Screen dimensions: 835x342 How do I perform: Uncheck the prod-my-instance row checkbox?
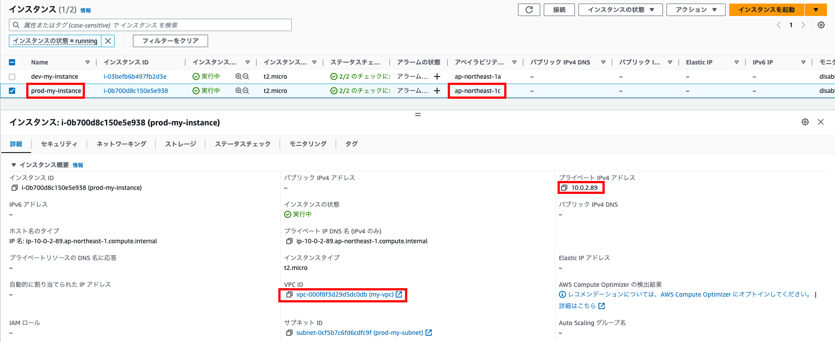12,91
